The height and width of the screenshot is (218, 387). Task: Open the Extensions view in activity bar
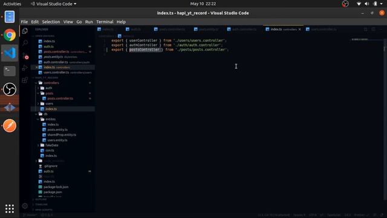[25, 80]
